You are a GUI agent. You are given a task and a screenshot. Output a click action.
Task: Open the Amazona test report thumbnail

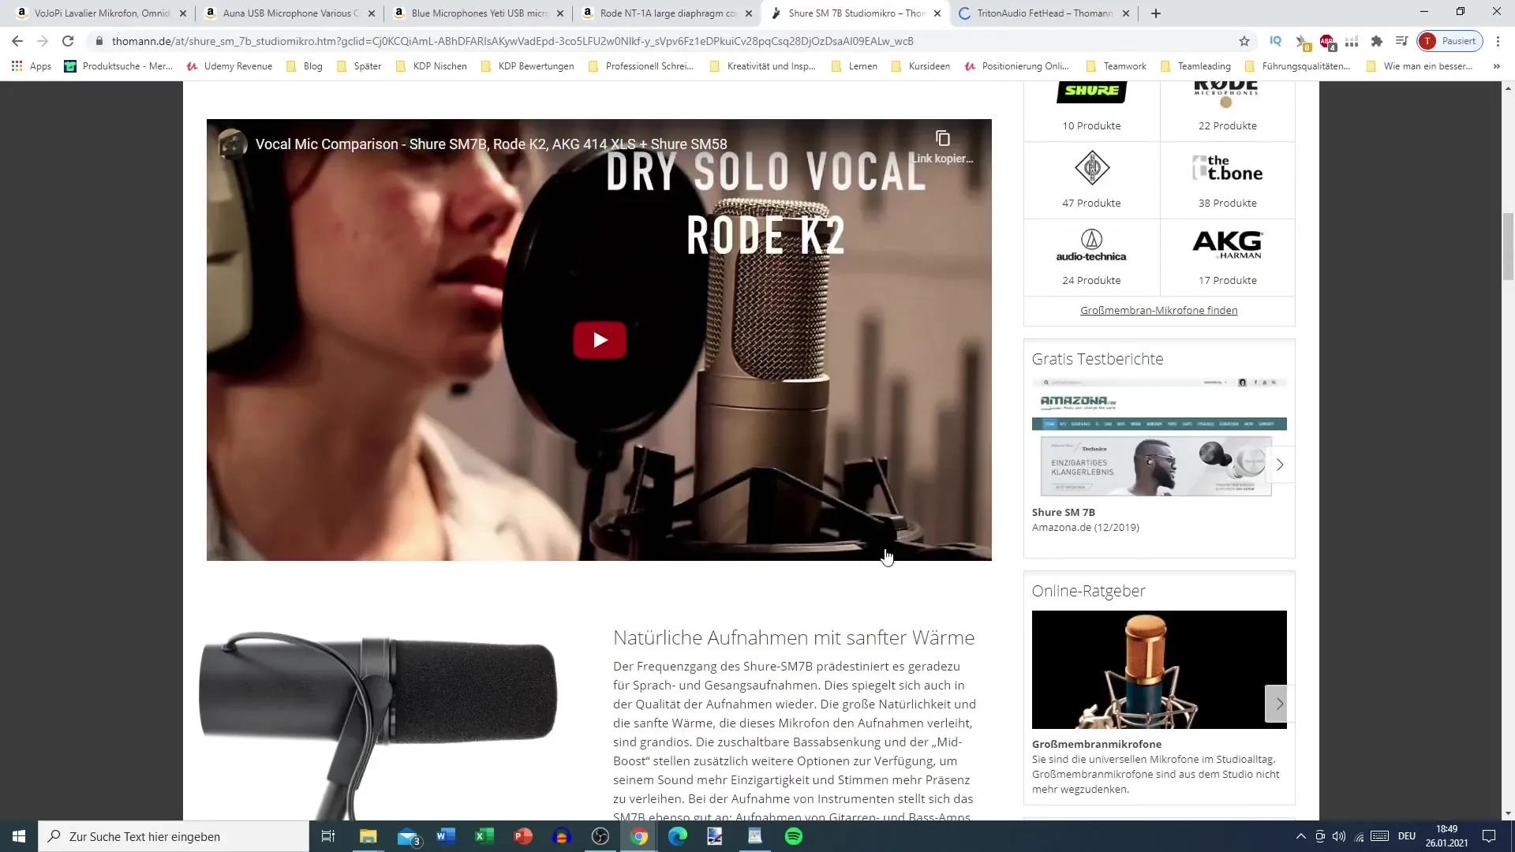coord(1159,437)
